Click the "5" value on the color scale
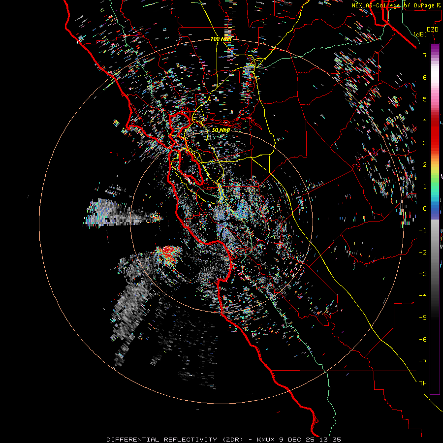The height and width of the screenshot is (443, 443). tap(425, 99)
